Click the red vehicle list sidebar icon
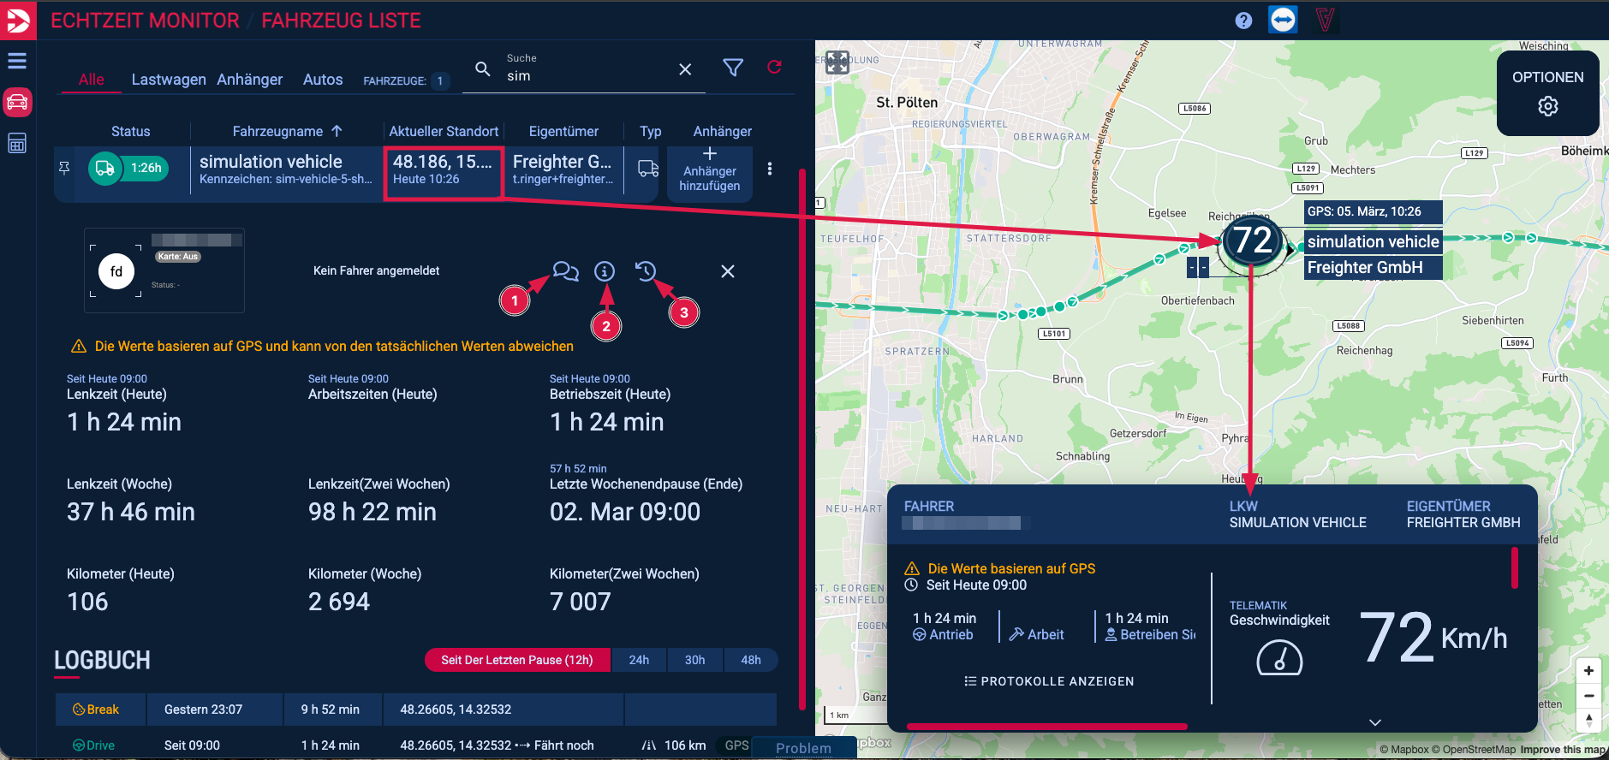 click(x=17, y=103)
